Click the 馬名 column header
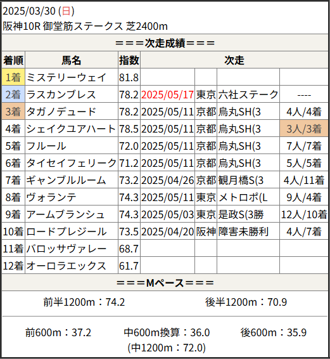The image size is (330, 359). click(x=72, y=60)
